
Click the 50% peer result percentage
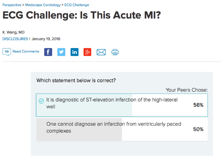point(198,129)
